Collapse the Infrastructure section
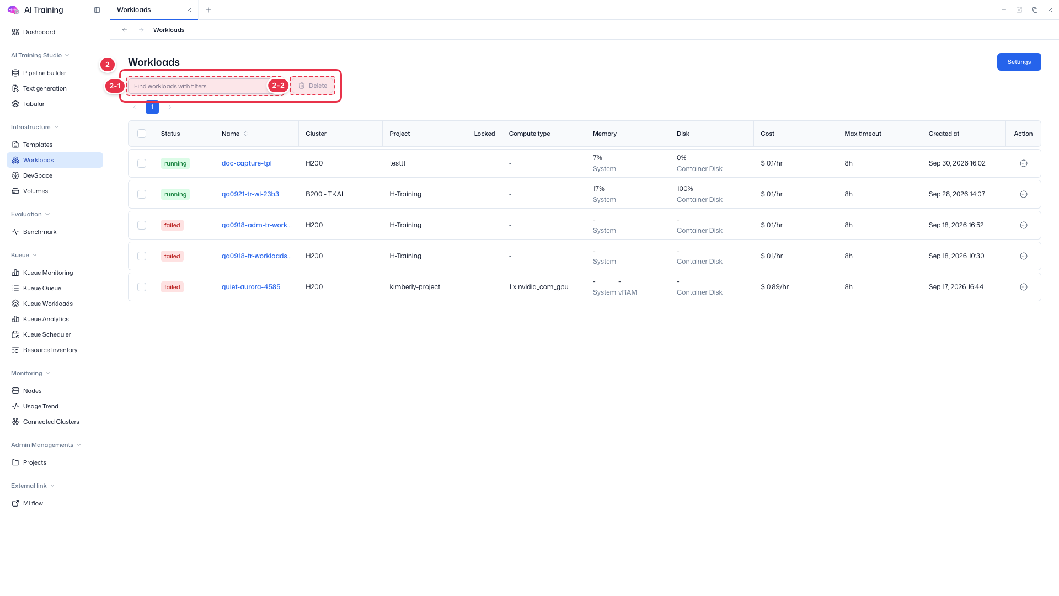The width and height of the screenshot is (1059, 596). click(35, 127)
